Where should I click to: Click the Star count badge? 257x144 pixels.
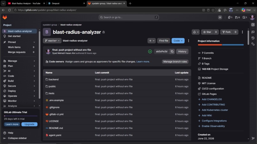[x=216, y=32]
